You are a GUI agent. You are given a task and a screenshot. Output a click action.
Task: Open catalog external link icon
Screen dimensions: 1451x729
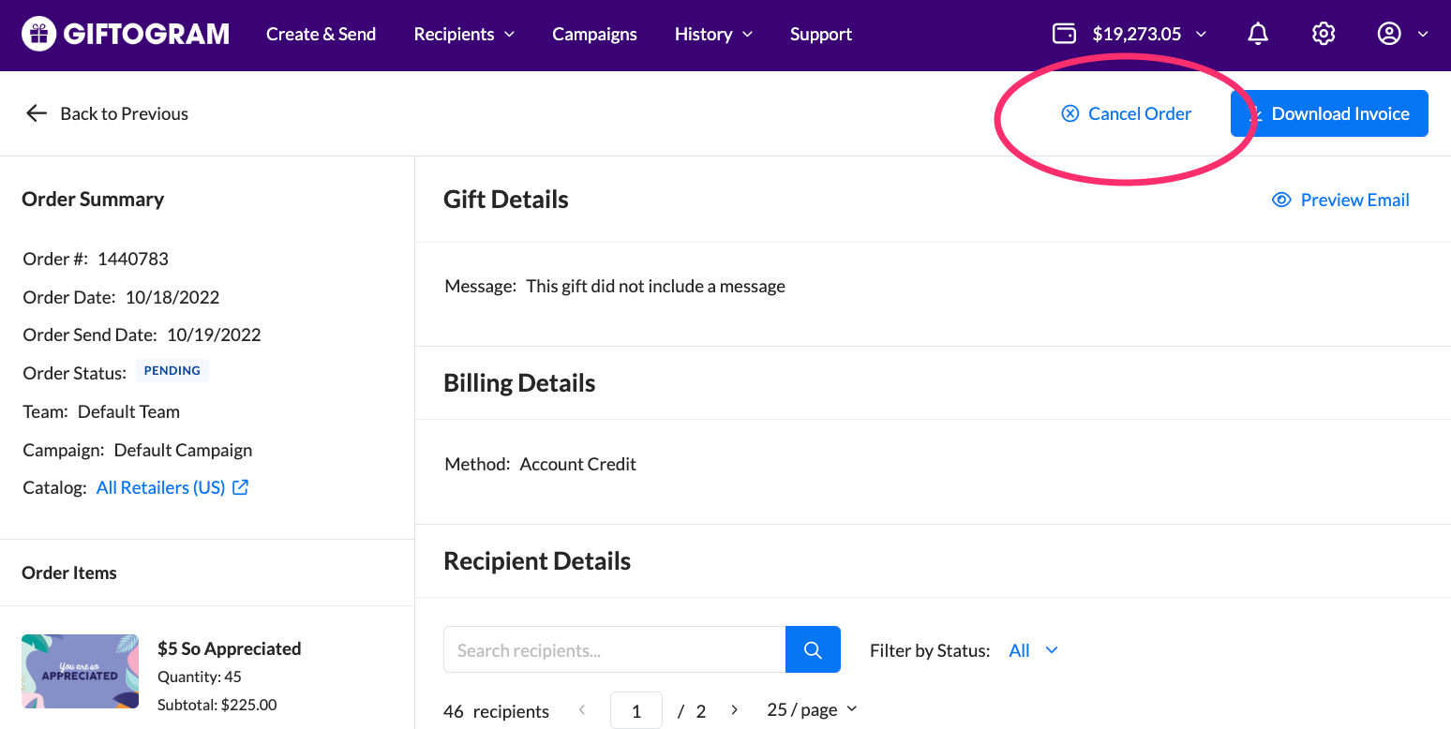coord(241,487)
